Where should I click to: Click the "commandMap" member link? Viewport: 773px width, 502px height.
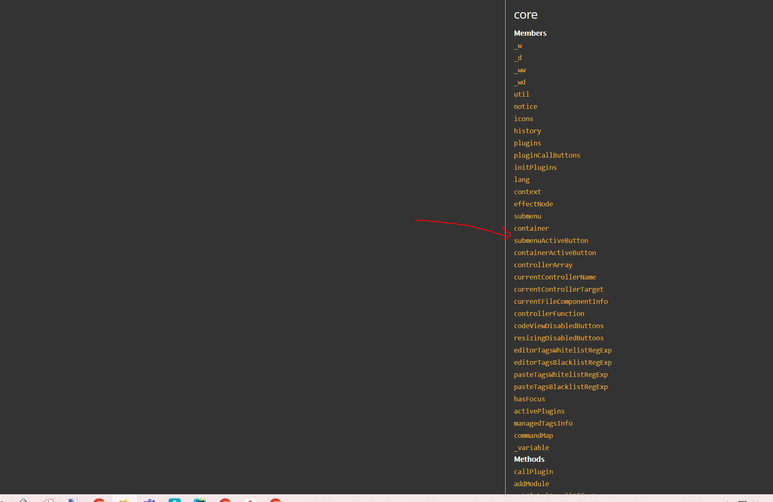coord(533,435)
